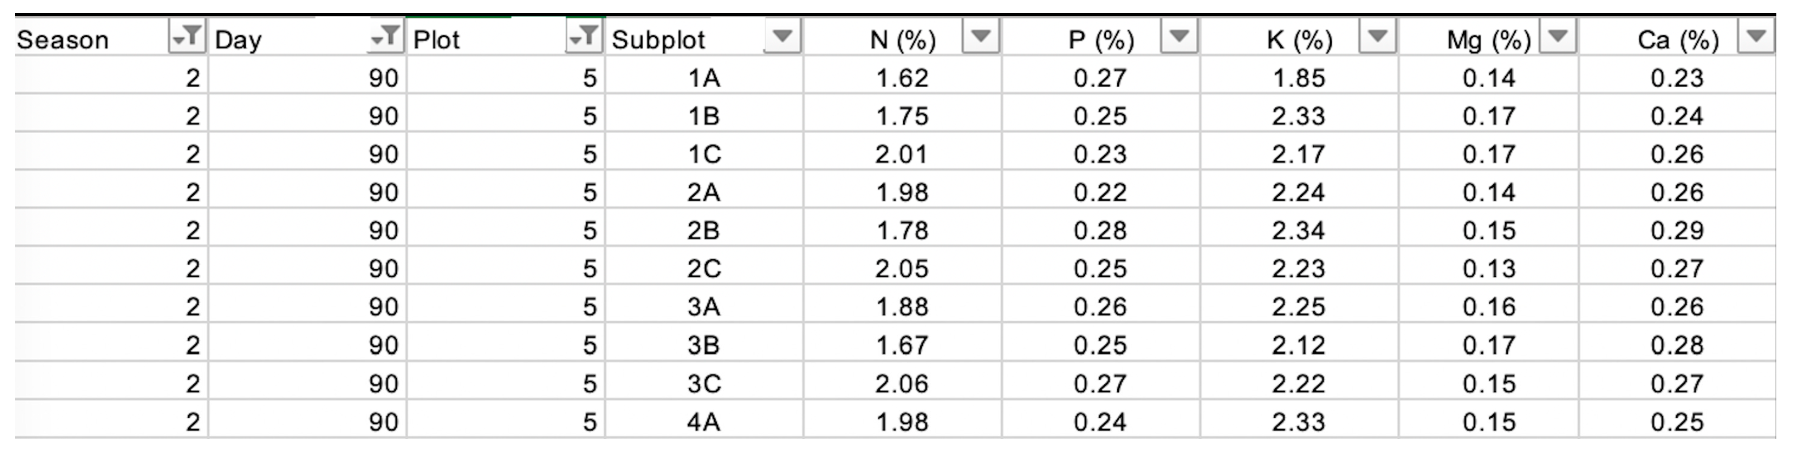The height and width of the screenshot is (455, 1795).
Task: Expand the K (%) column dropdown
Action: coord(1377,36)
